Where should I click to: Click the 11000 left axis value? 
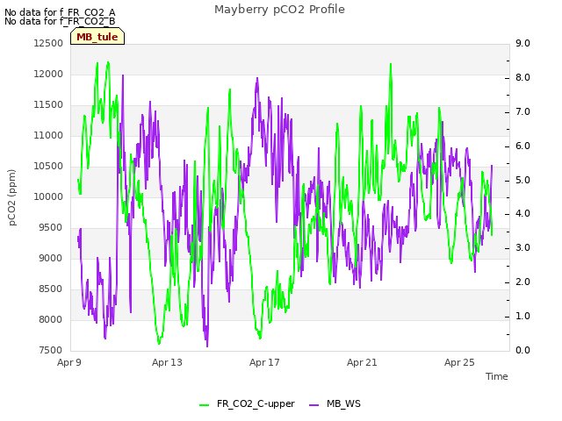coord(48,135)
